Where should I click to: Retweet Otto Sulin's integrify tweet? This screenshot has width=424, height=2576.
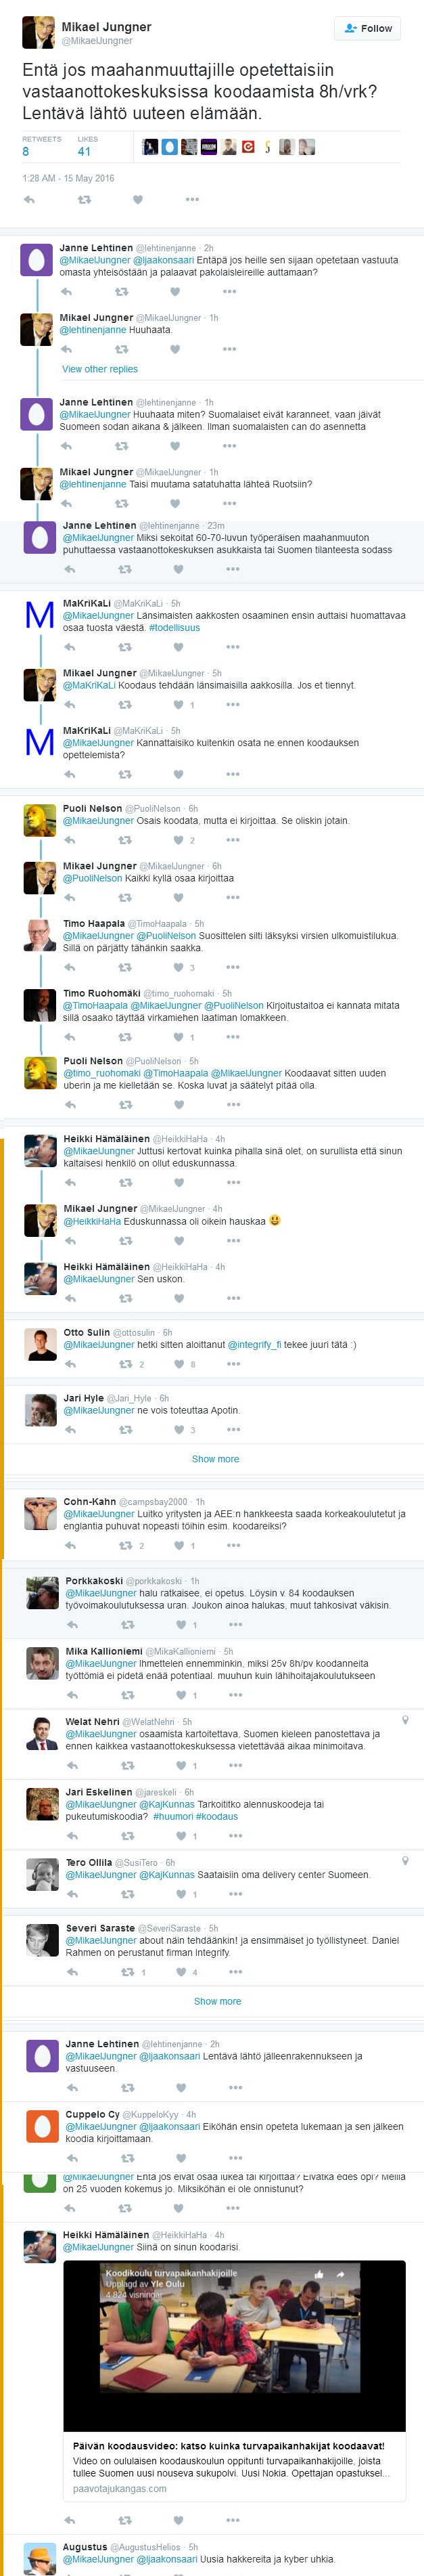coord(125,1364)
